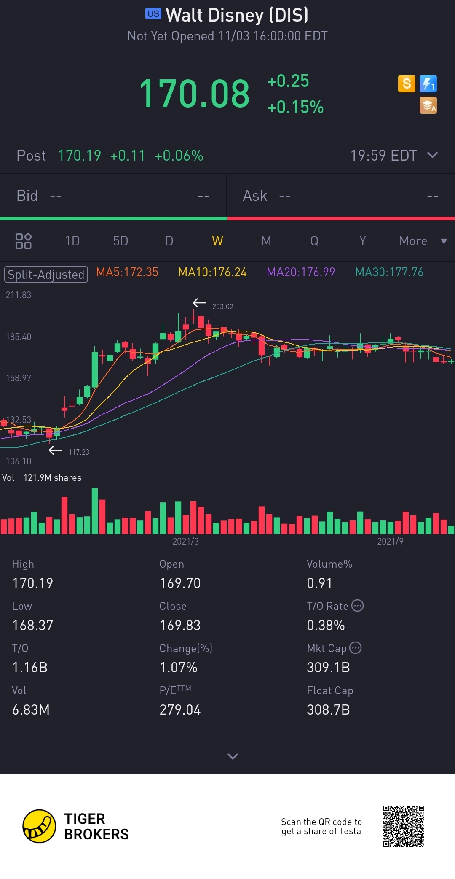Tap the 106.10 price axis label
Image resolution: width=455 pixels, height=879 pixels.
(18, 461)
